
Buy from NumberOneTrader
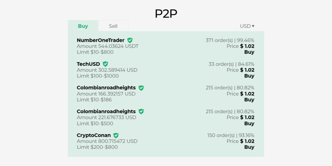[249, 52]
